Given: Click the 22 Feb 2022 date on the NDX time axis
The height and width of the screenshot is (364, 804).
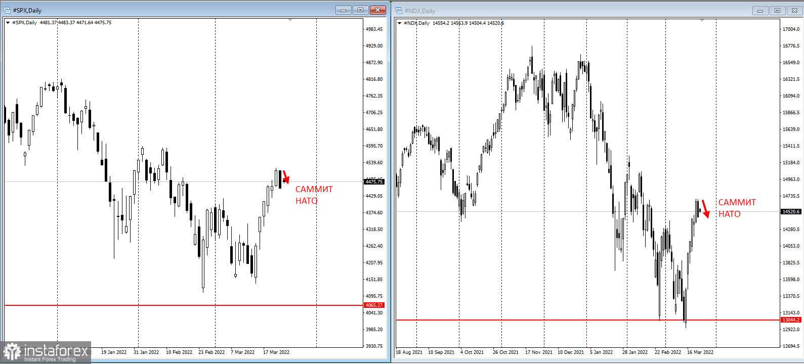Looking at the screenshot, I should [668, 352].
